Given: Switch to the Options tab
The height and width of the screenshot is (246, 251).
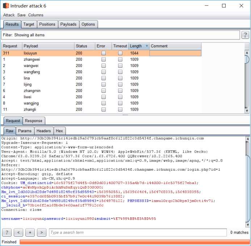Looking at the screenshot, I should click(x=88, y=24).
